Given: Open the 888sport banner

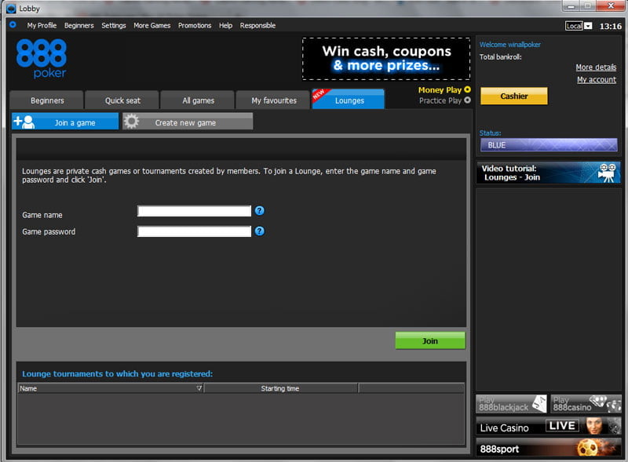Looking at the screenshot, I should click(548, 448).
